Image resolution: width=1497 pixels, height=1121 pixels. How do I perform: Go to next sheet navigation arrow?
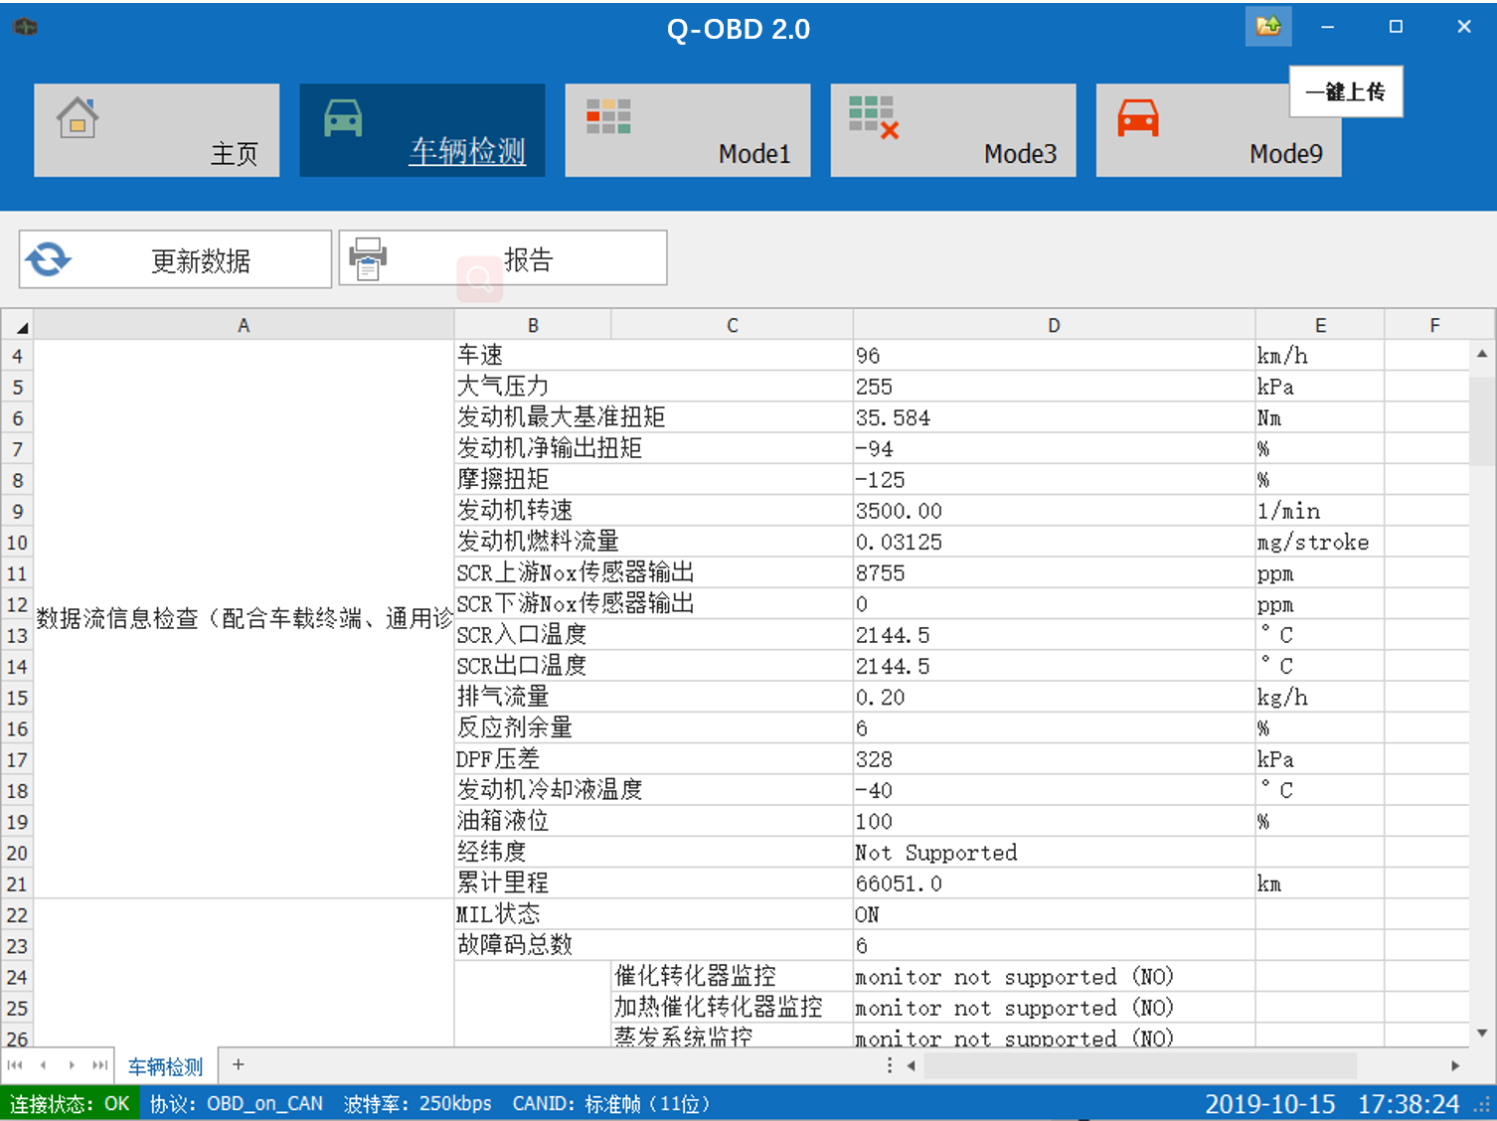coord(72,1065)
